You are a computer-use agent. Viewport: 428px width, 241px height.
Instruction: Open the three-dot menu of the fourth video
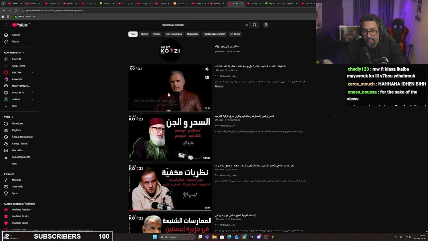tap(334, 215)
